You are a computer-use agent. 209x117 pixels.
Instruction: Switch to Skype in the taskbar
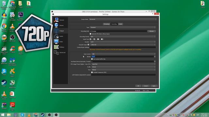(x=23, y=115)
